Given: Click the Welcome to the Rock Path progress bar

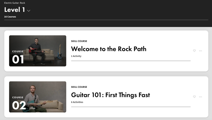Looking at the screenshot, I should [131, 61].
